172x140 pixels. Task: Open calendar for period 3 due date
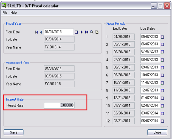point(162,52)
